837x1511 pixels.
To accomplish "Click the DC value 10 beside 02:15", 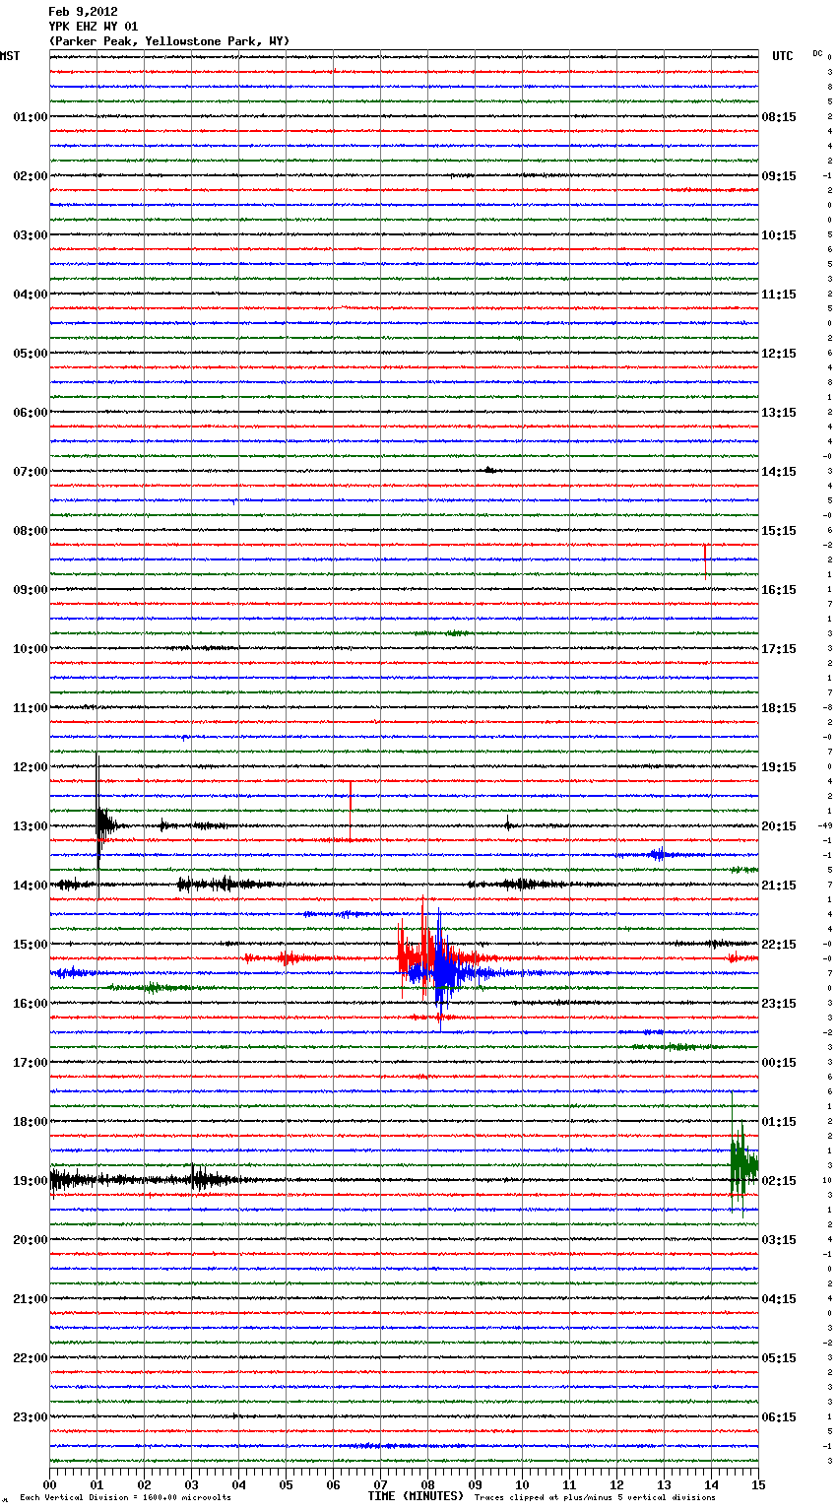I will tap(827, 1180).
